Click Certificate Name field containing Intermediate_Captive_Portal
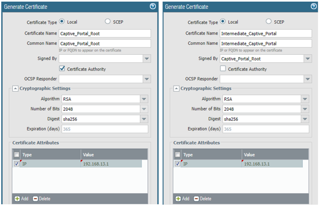 266,34
